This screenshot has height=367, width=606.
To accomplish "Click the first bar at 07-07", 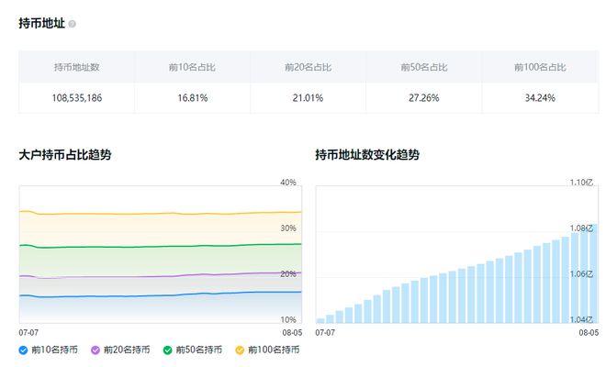I will click(320, 320).
